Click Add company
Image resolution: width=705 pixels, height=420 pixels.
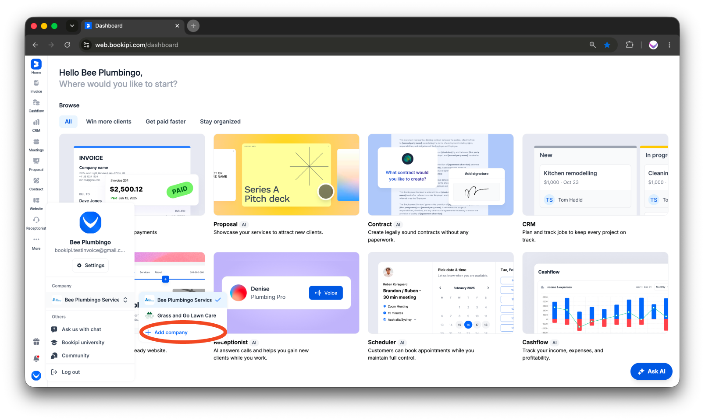tap(167, 332)
